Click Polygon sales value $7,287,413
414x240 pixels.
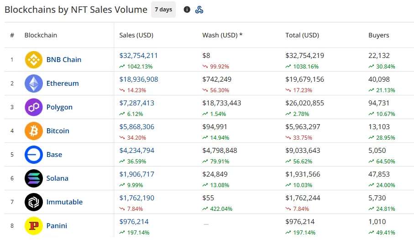[137, 103]
